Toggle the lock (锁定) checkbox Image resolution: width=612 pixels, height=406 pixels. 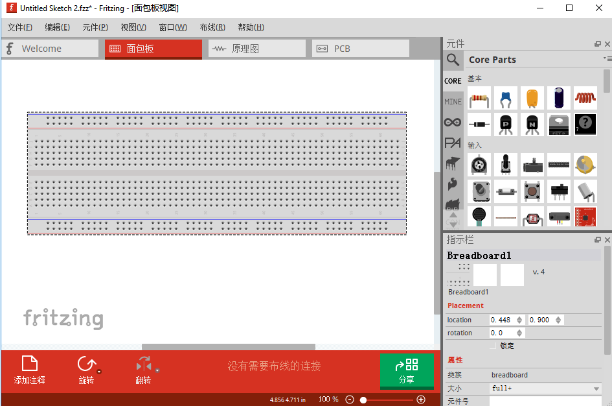(x=493, y=346)
